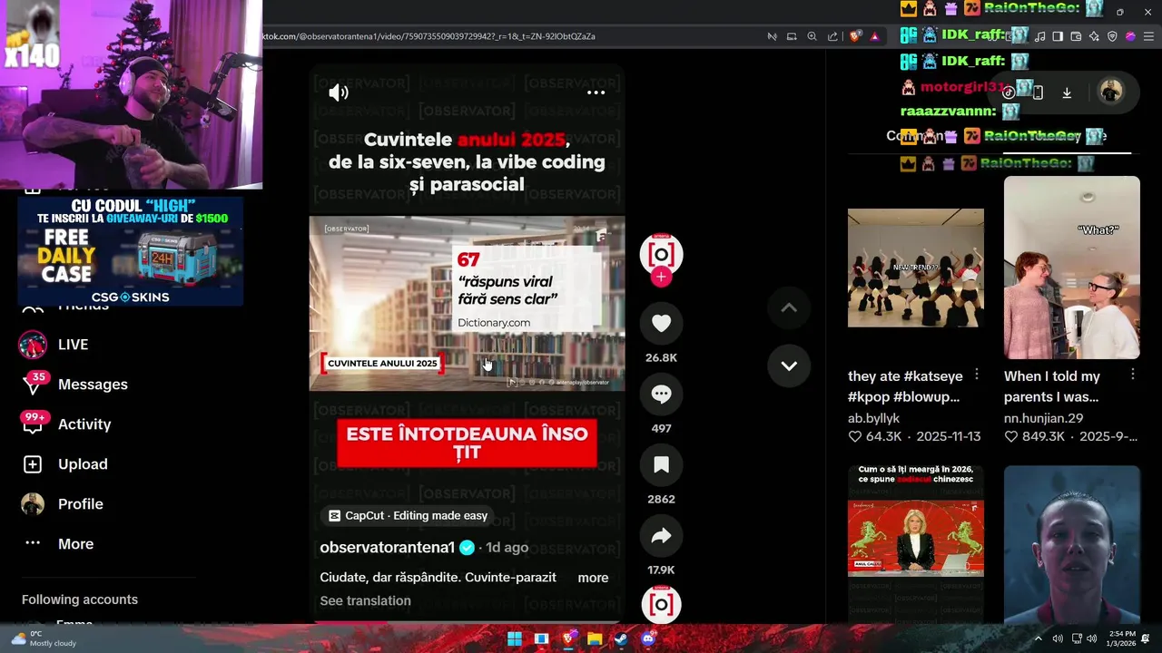The height and width of the screenshot is (653, 1162).
Task: Click the Upload plus-square icon
Action: (x=33, y=464)
